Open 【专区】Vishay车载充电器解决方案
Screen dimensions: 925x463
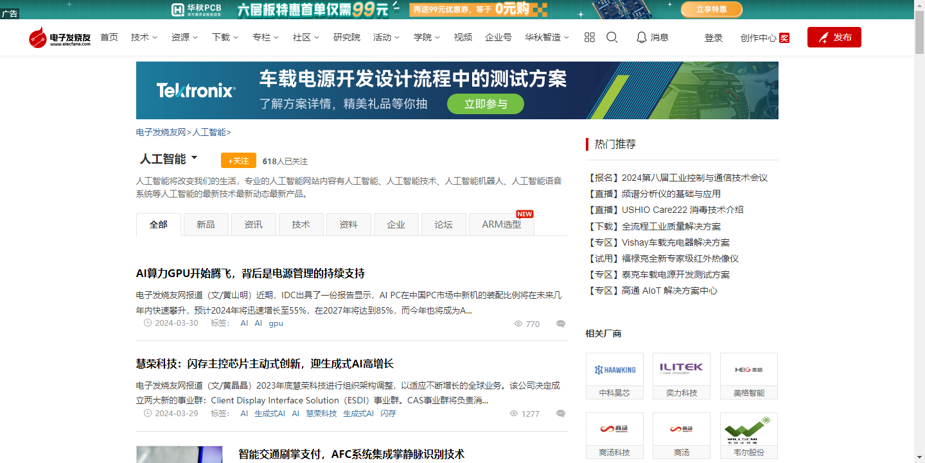658,242
